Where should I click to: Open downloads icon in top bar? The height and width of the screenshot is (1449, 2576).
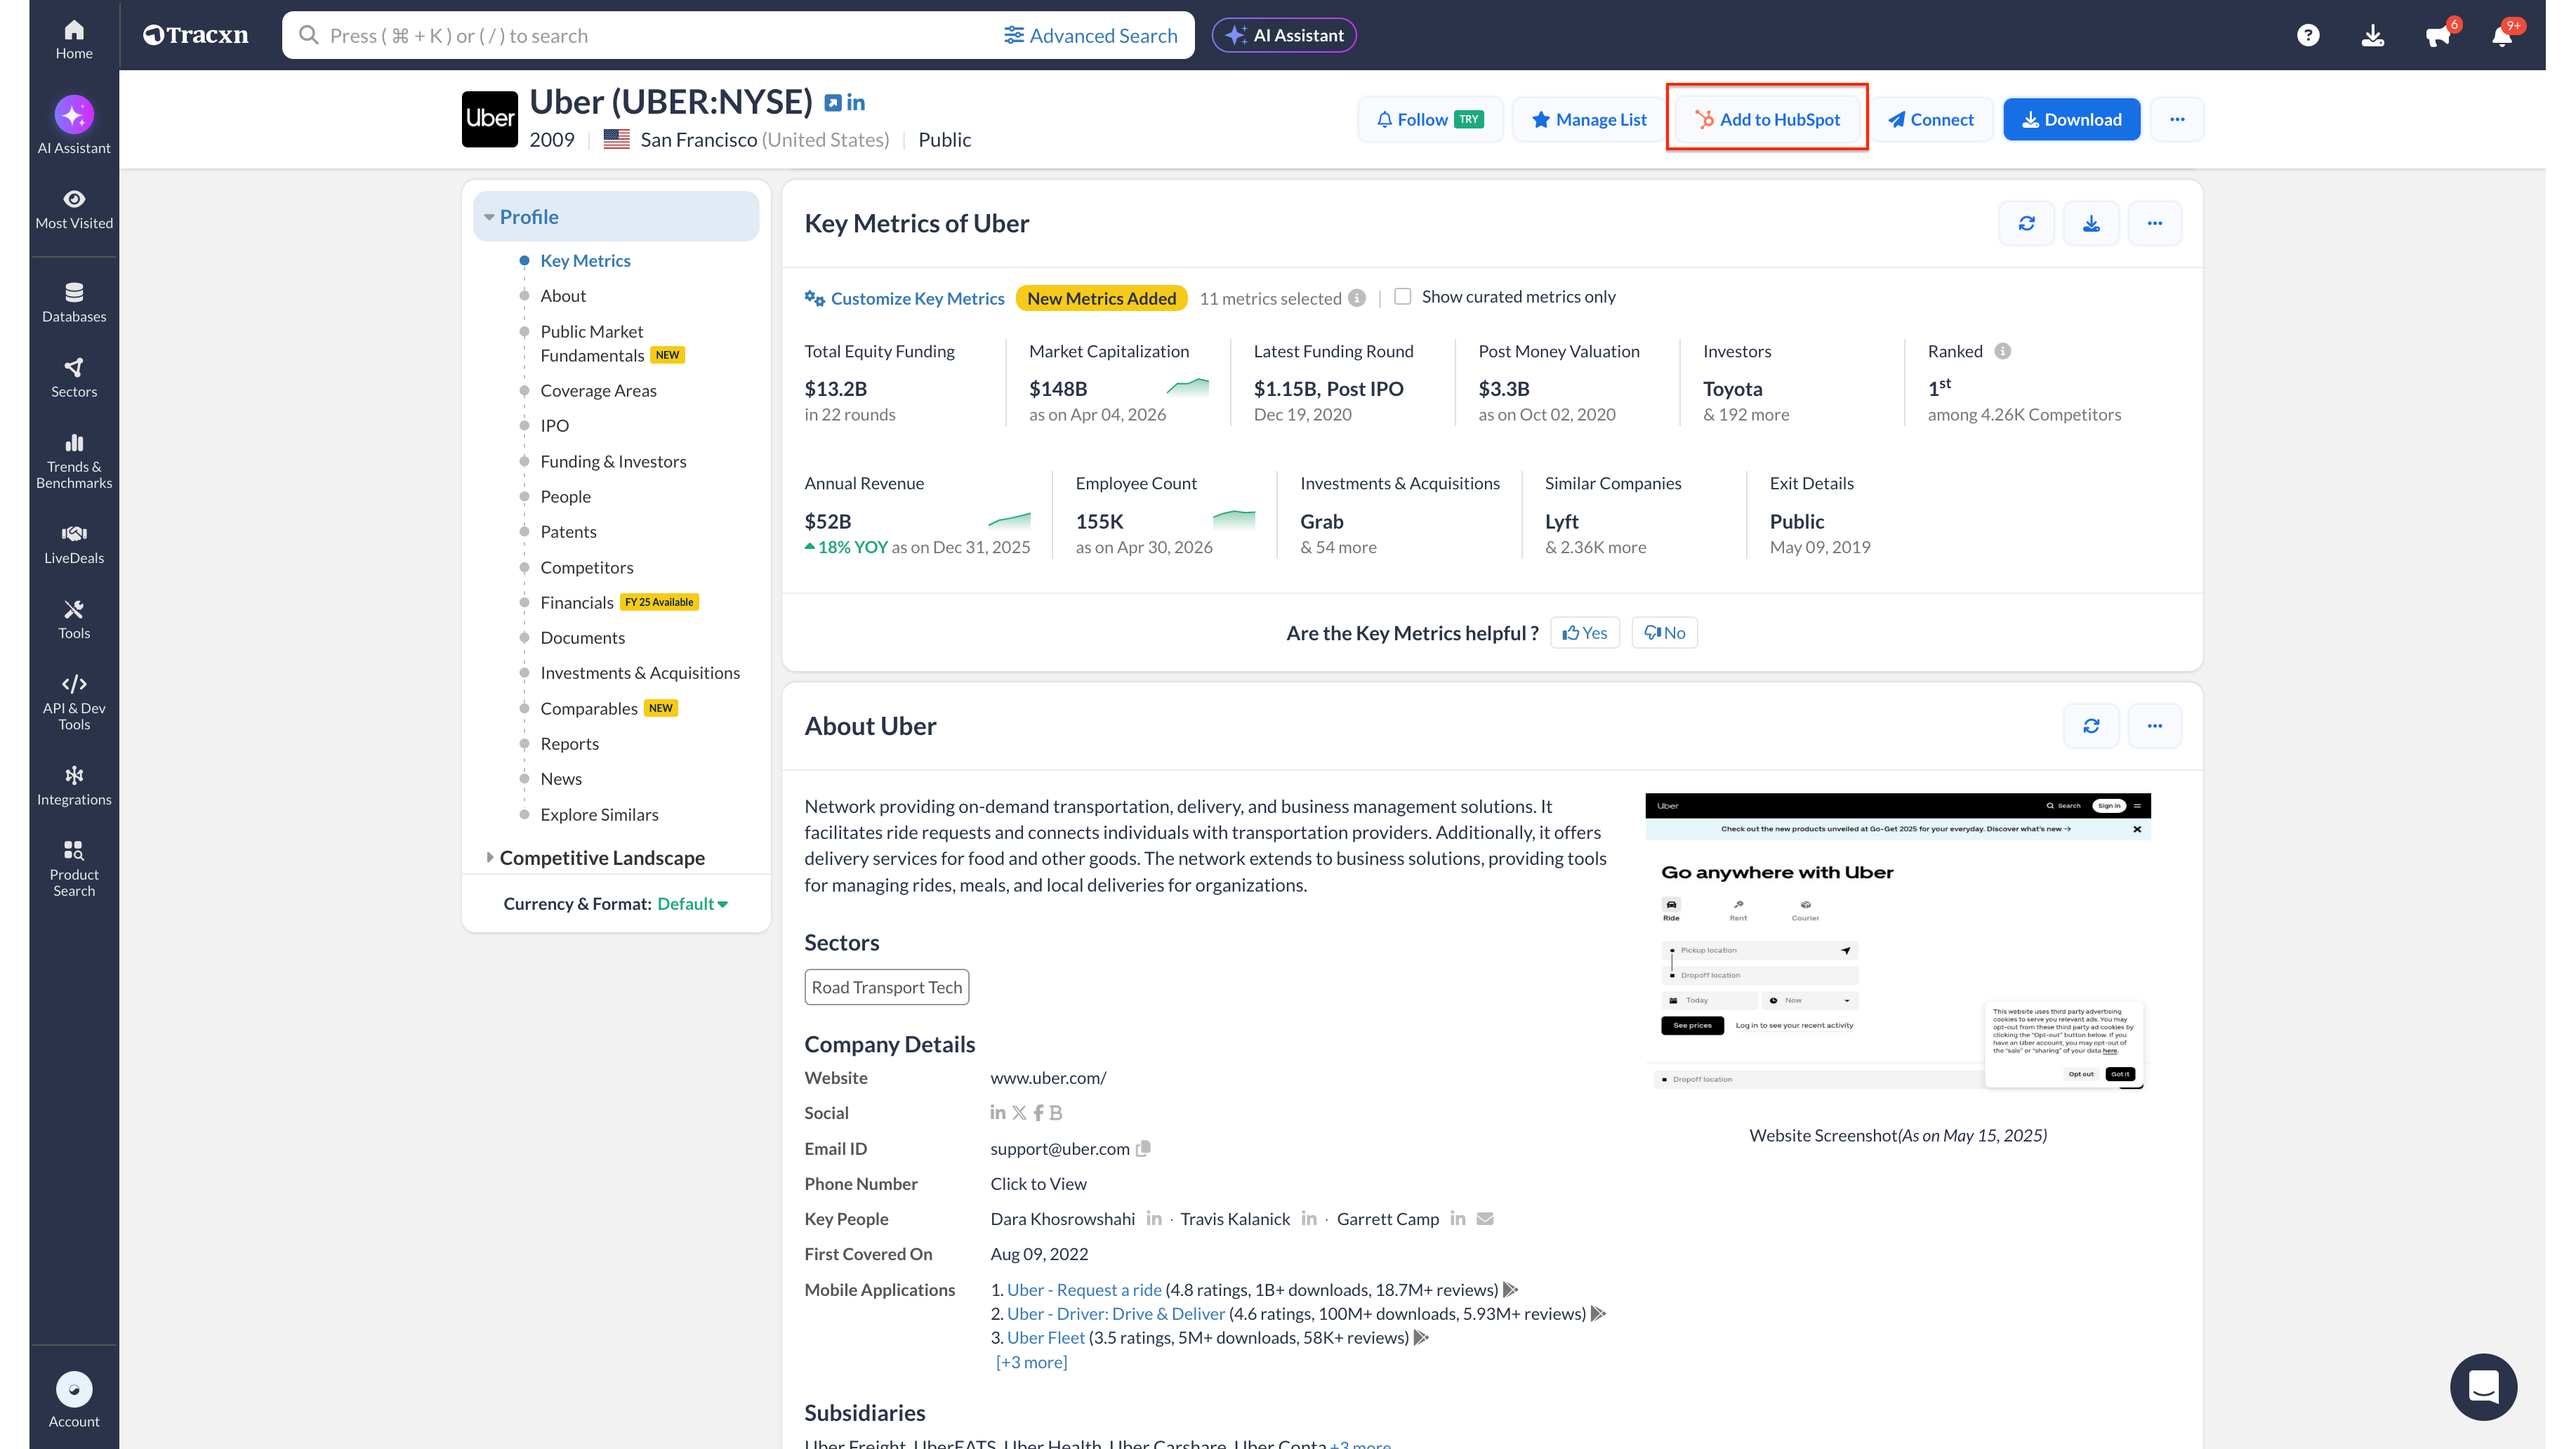2373,36
